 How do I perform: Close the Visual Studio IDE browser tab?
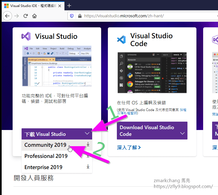60,6
